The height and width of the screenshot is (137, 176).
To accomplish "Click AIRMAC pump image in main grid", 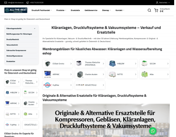I will pyautogui.click(x=48, y=74).
